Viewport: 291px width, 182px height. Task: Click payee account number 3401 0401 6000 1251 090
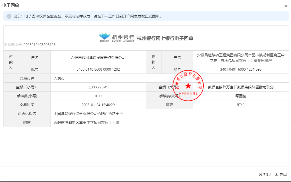[241, 69]
